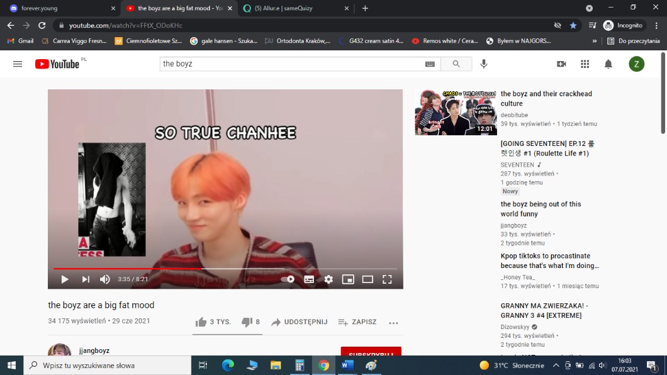The image size is (667, 375).
Task: Open the more actions ellipsis menu
Action: click(393, 323)
